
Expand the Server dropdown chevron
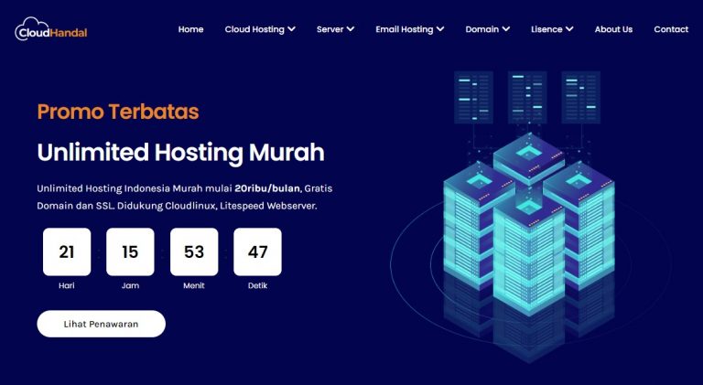351,29
